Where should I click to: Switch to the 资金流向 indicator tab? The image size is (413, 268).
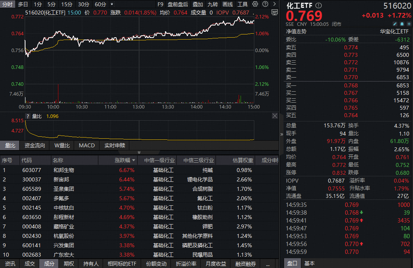point(35,145)
